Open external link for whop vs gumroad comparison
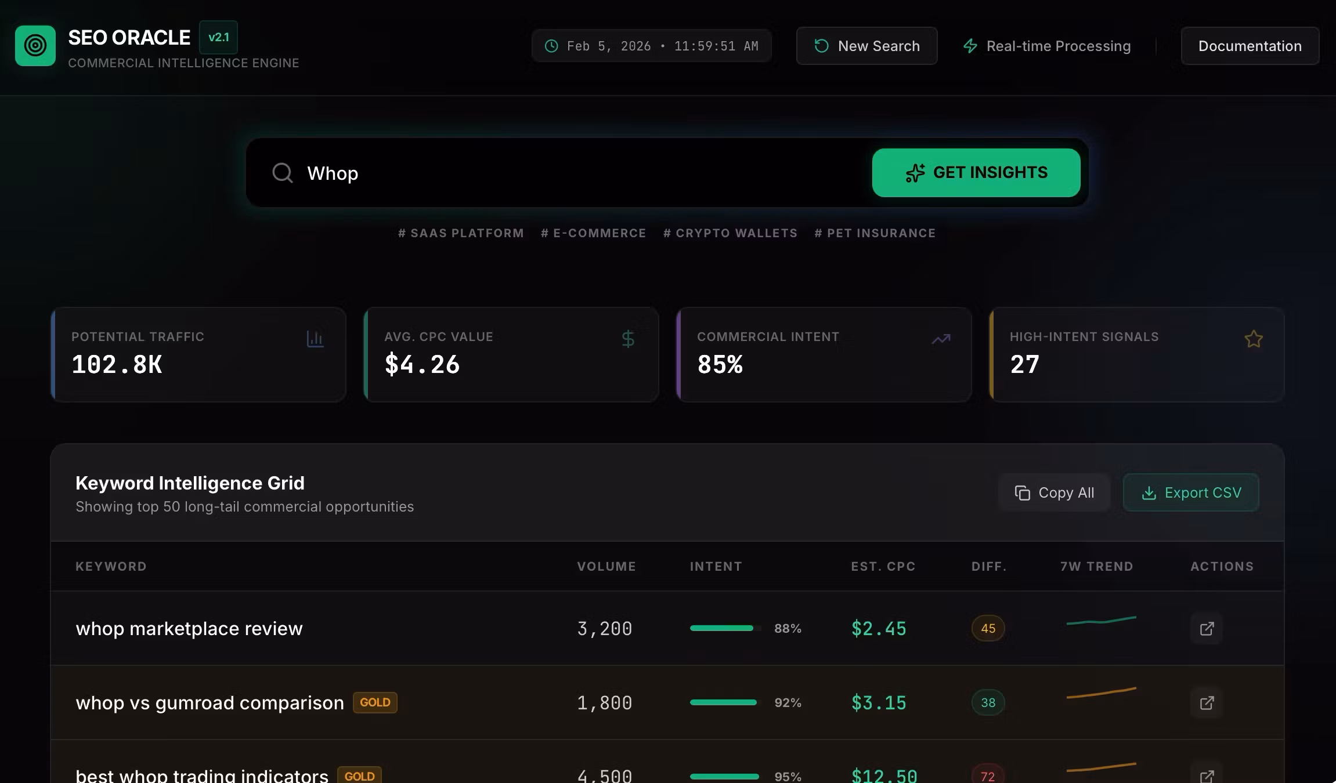Viewport: 1336px width, 783px height. pyautogui.click(x=1207, y=702)
